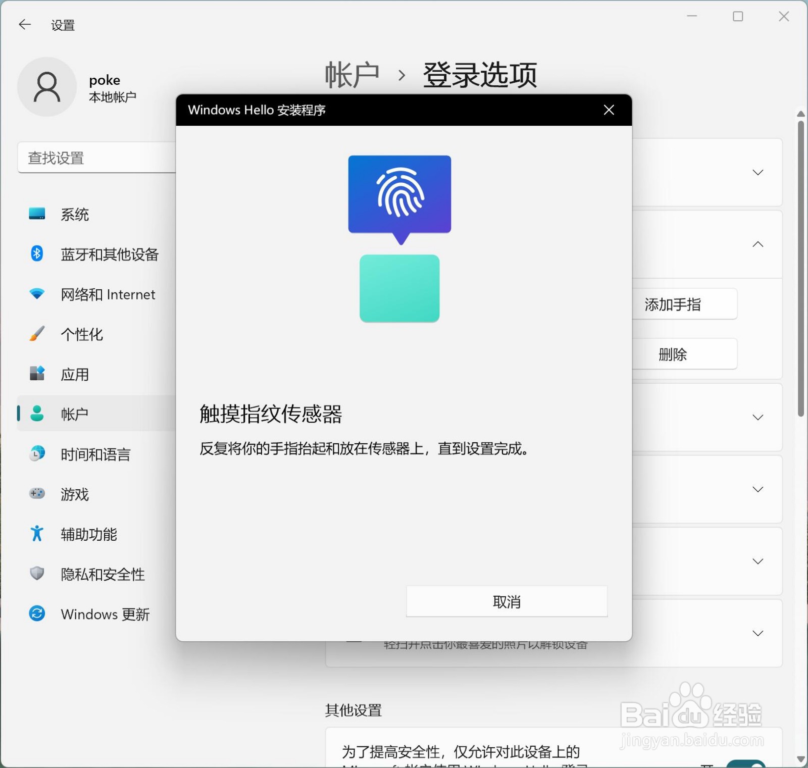This screenshot has width=808, height=768.
Task: Expand the first sign-in option chevron
Action: pyautogui.click(x=757, y=172)
